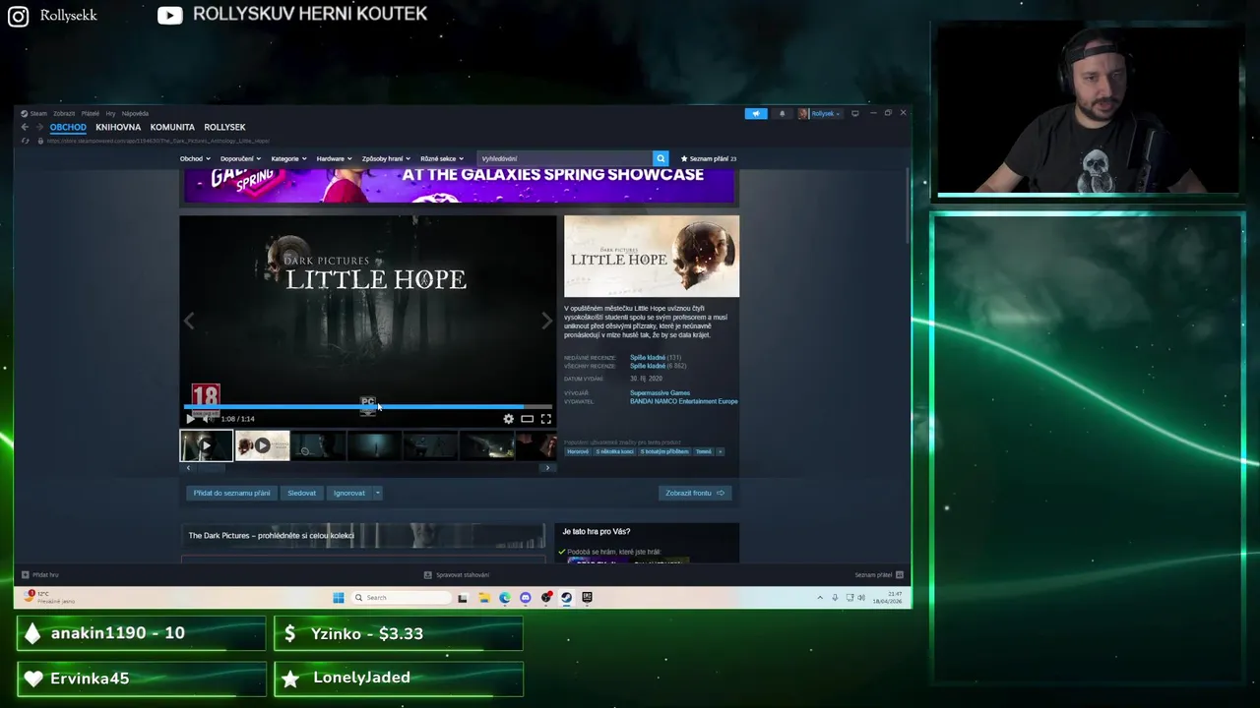Image resolution: width=1260 pixels, height=708 pixels.
Task: Go forward with Steam forward arrow
Action: pos(39,127)
